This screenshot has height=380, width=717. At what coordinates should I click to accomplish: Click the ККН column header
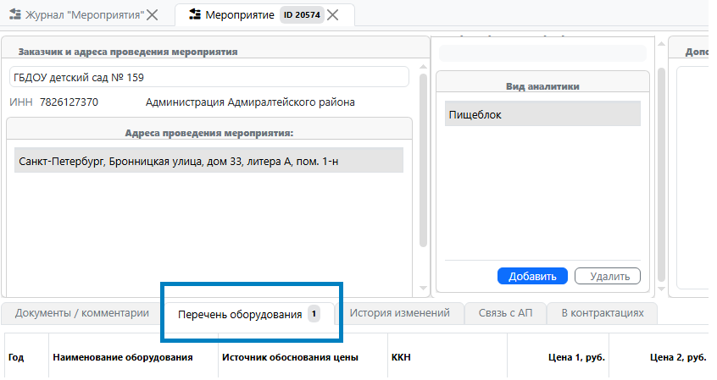coord(401,357)
